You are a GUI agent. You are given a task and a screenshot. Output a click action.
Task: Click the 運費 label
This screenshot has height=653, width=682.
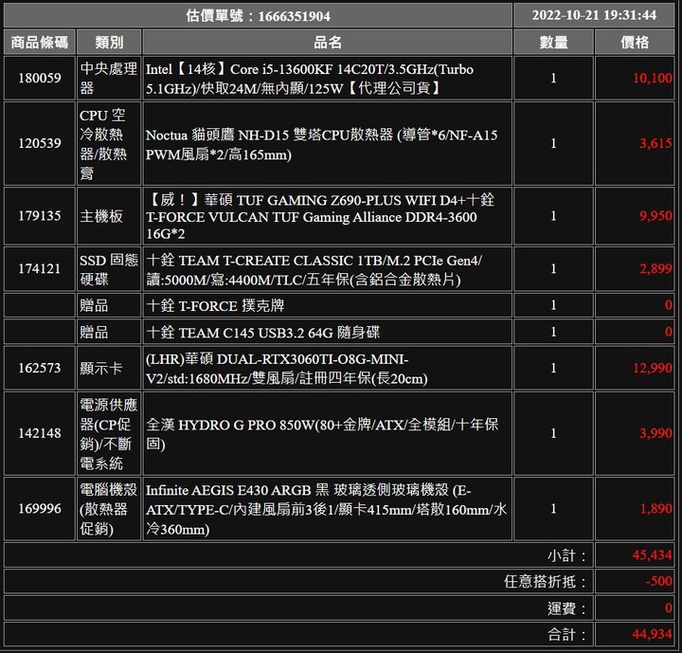pos(565,608)
